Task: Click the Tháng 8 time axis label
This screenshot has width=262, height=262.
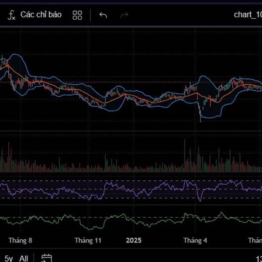Action: (x=21, y=241)
